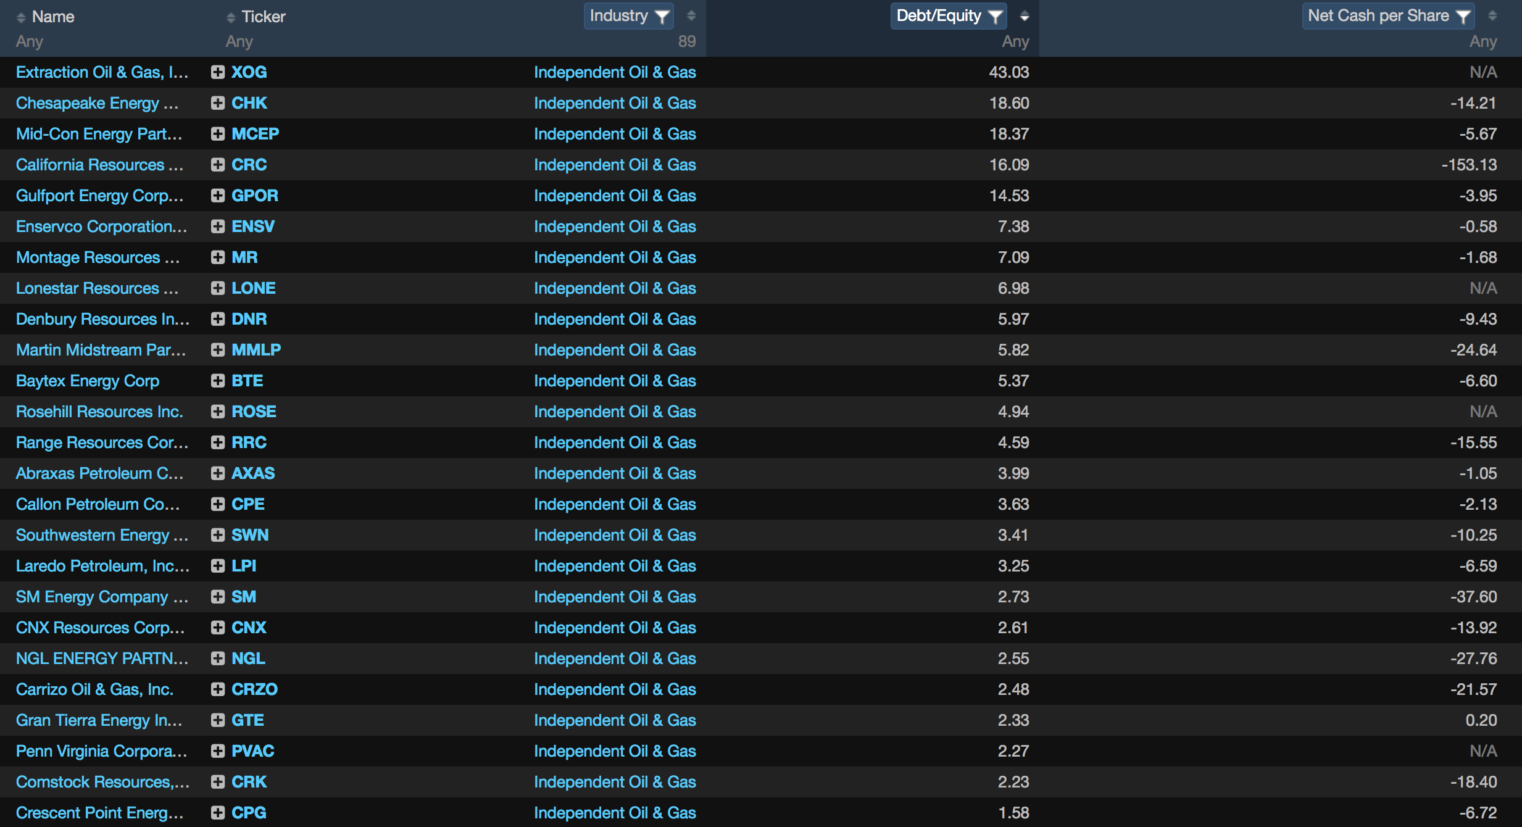Open Gran Tierra Energy company link

(99, 720)
